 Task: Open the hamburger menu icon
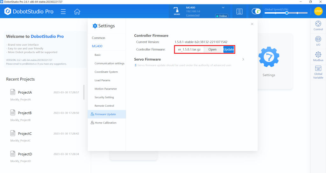point(63,12)
